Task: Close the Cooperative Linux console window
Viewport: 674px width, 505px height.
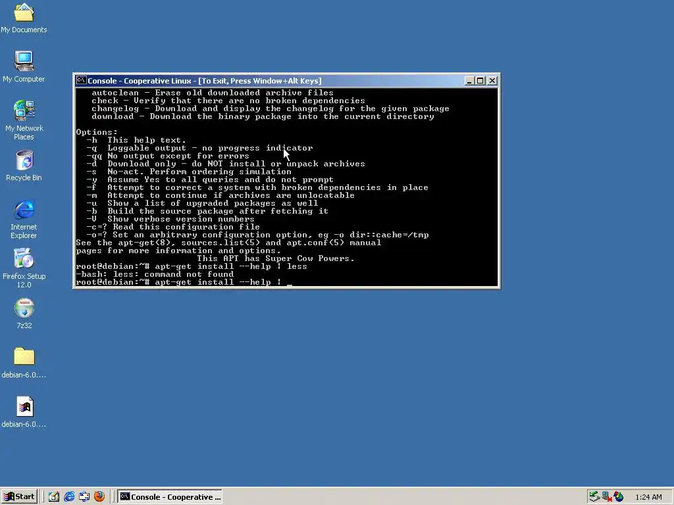Action: tap(492, 81)
